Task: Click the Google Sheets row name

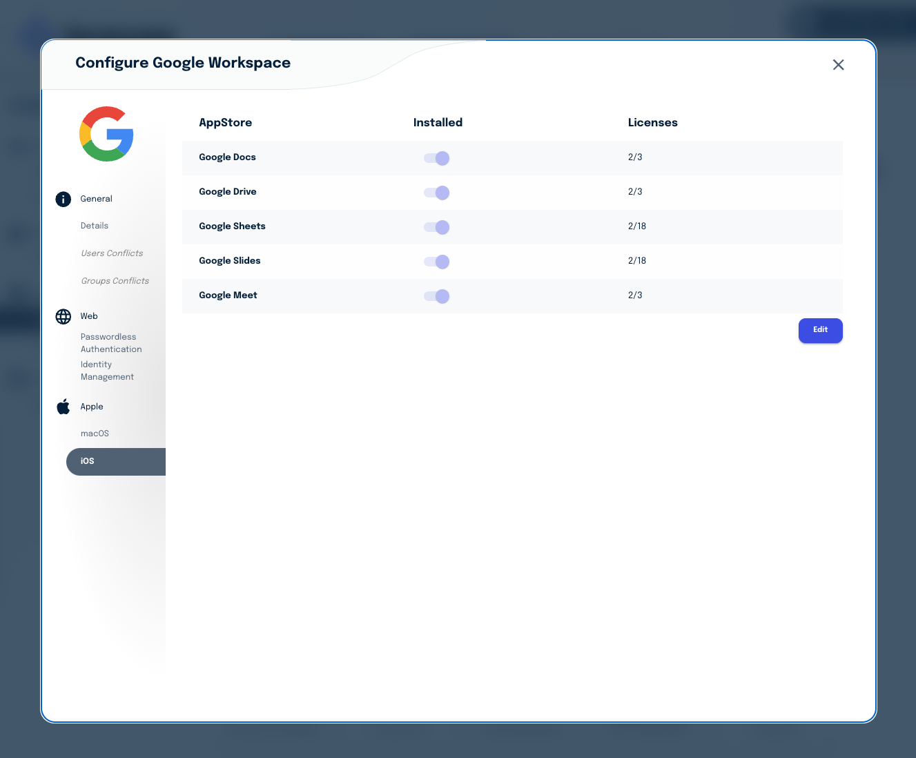Action: (232, 226)
